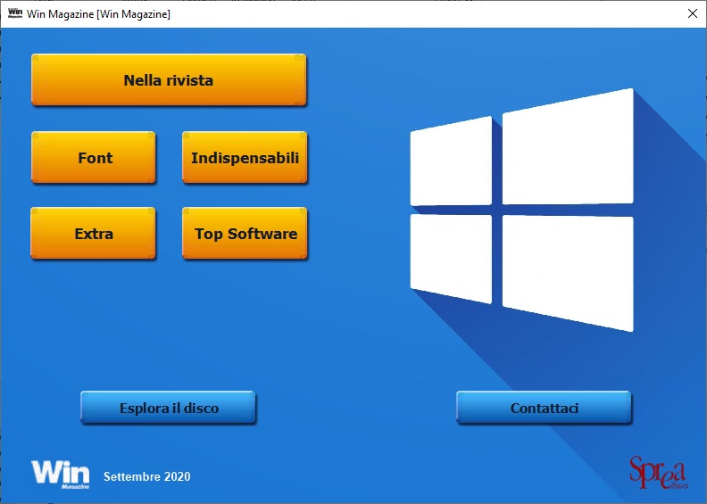The width and height of the screenshot is (707, 504).
Task: Click the Win Magazine [Win Magazine] title text
Action: pyautogui.click(x=99, y=14)
